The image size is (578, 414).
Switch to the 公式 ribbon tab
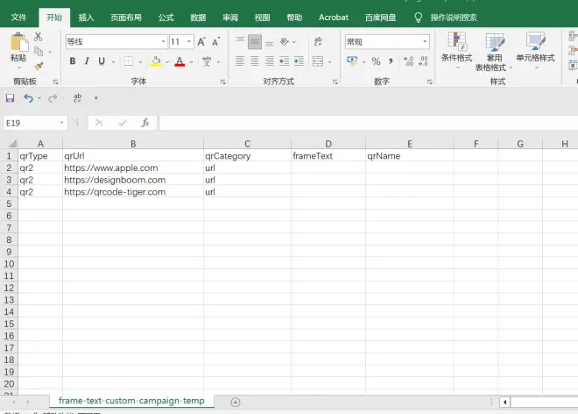166,17
